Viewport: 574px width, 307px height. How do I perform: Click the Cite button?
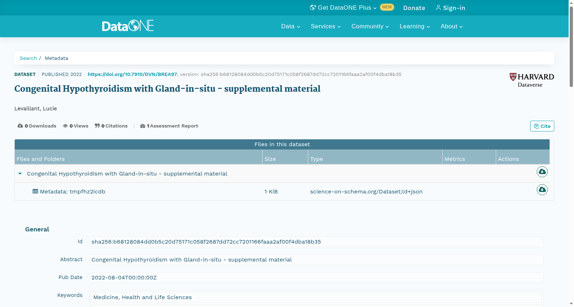click(x=542, y=126)
